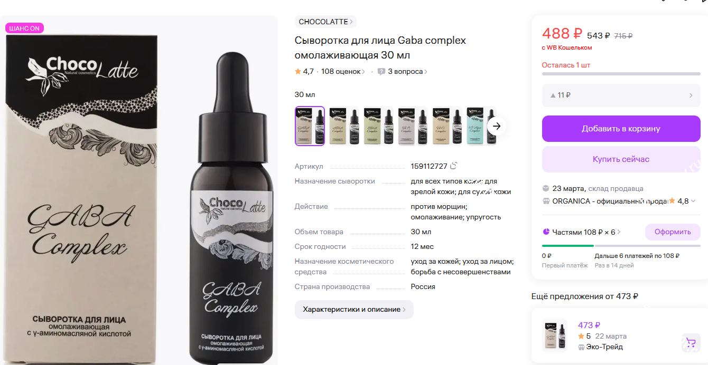Image resolution: width=708 pixels, height=365 pixels.
Task: Show next product variants with arrow button
Action: point(497,126)
